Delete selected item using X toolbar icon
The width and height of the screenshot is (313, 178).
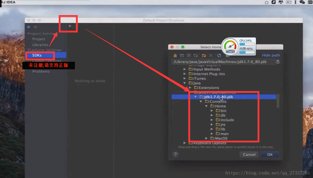pyautogui.click(x=211, y=55)
